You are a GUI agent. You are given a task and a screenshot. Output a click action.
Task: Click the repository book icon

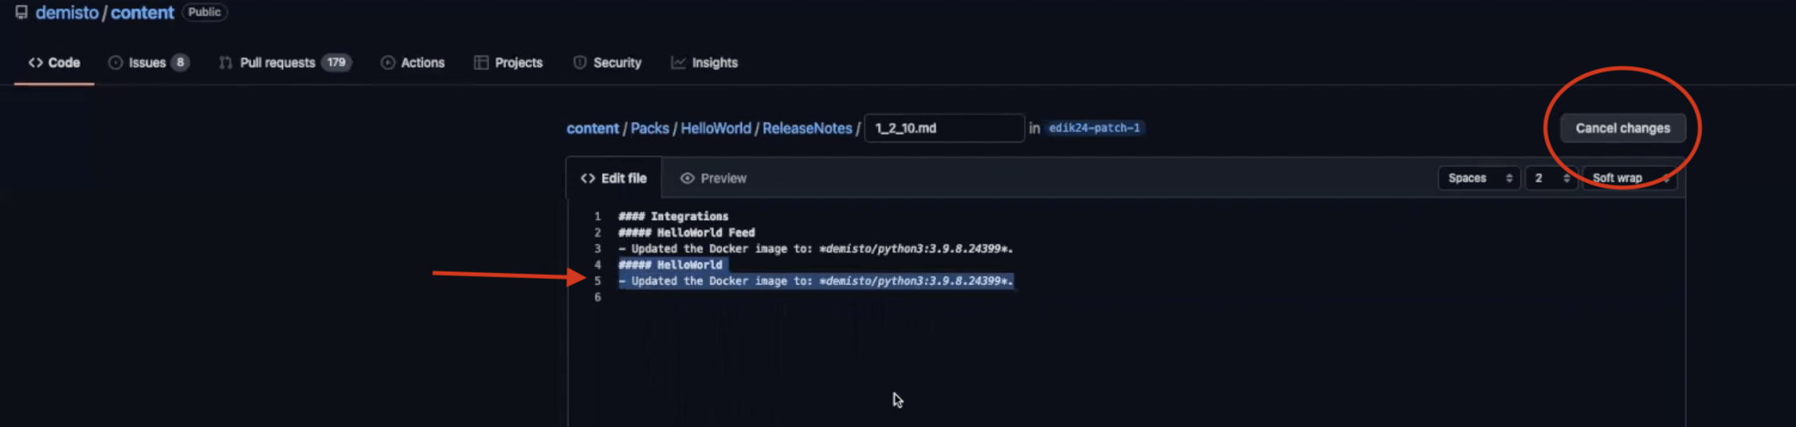pyautogui.click(x=22, y=13)
